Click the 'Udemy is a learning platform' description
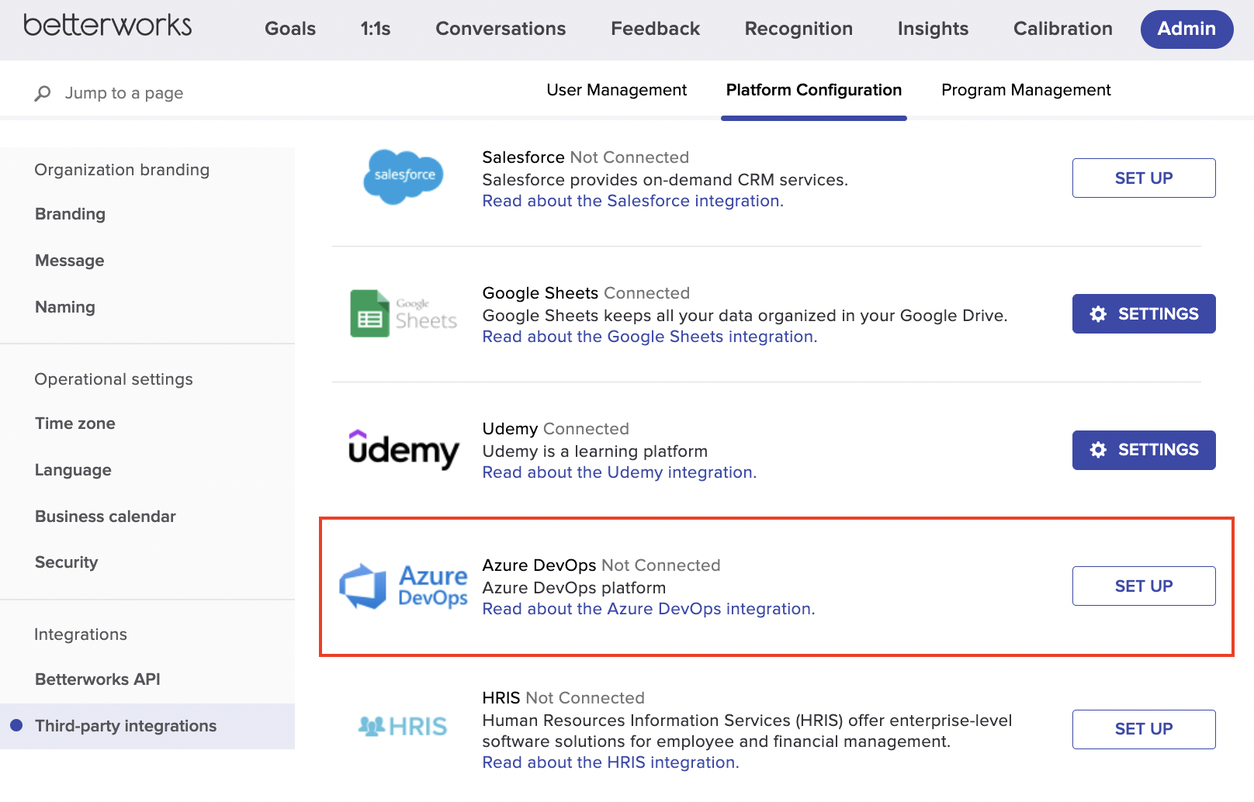 tap(595, 451)
